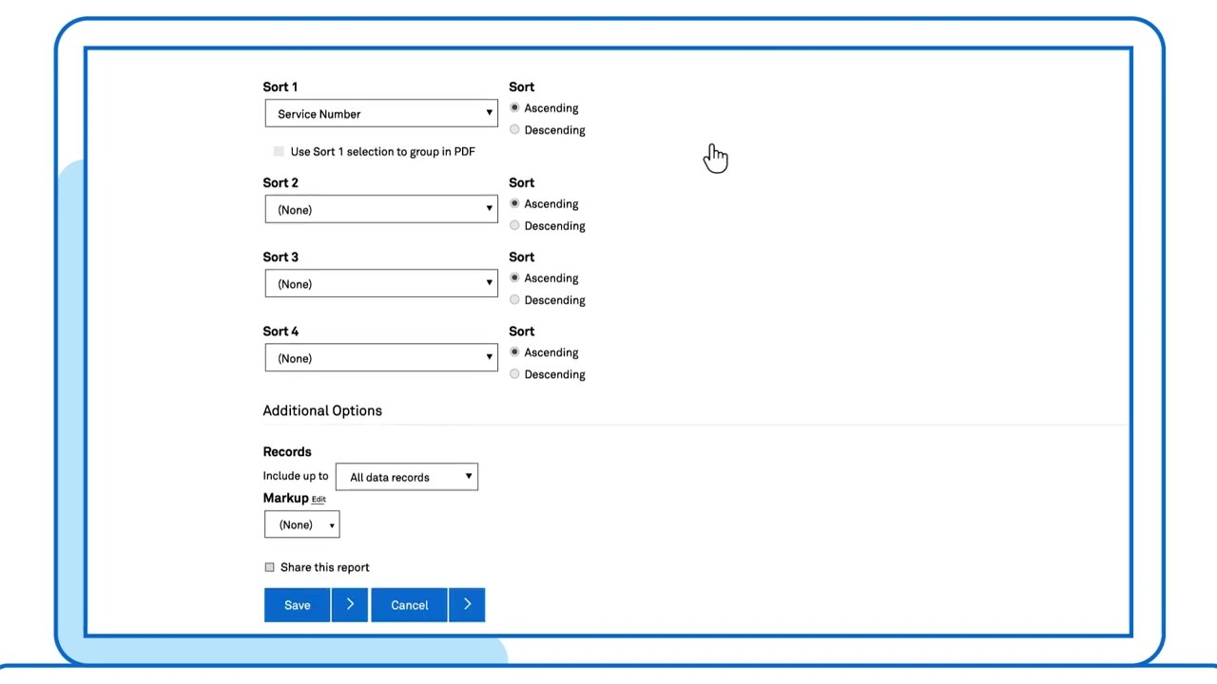Open the Markup (None) dropdown
Viewport: 1217px width, 684px height.
pyautogui.click(x=301, y=525)
